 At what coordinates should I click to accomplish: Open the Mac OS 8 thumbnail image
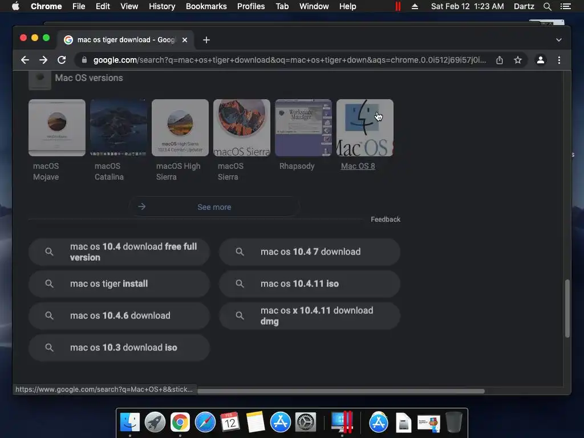pyautogui.click(x=365, y=128)
